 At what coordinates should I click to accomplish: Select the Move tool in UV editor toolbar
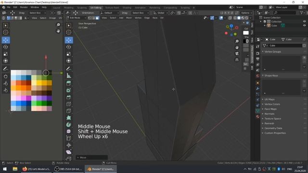(6, 40)
